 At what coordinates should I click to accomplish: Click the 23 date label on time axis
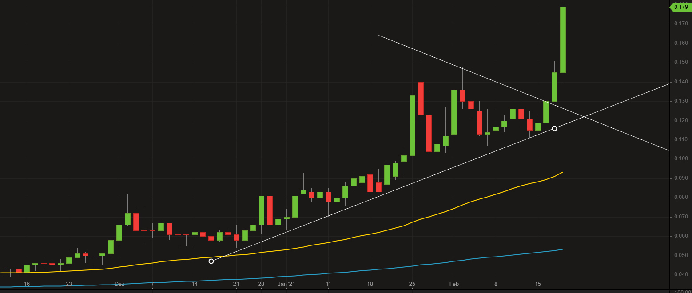point(68,284)
